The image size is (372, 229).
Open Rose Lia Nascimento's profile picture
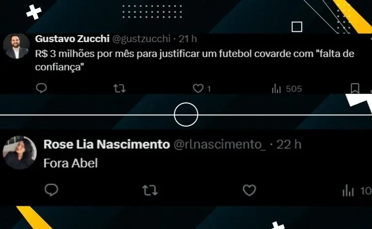coord(20,153)
